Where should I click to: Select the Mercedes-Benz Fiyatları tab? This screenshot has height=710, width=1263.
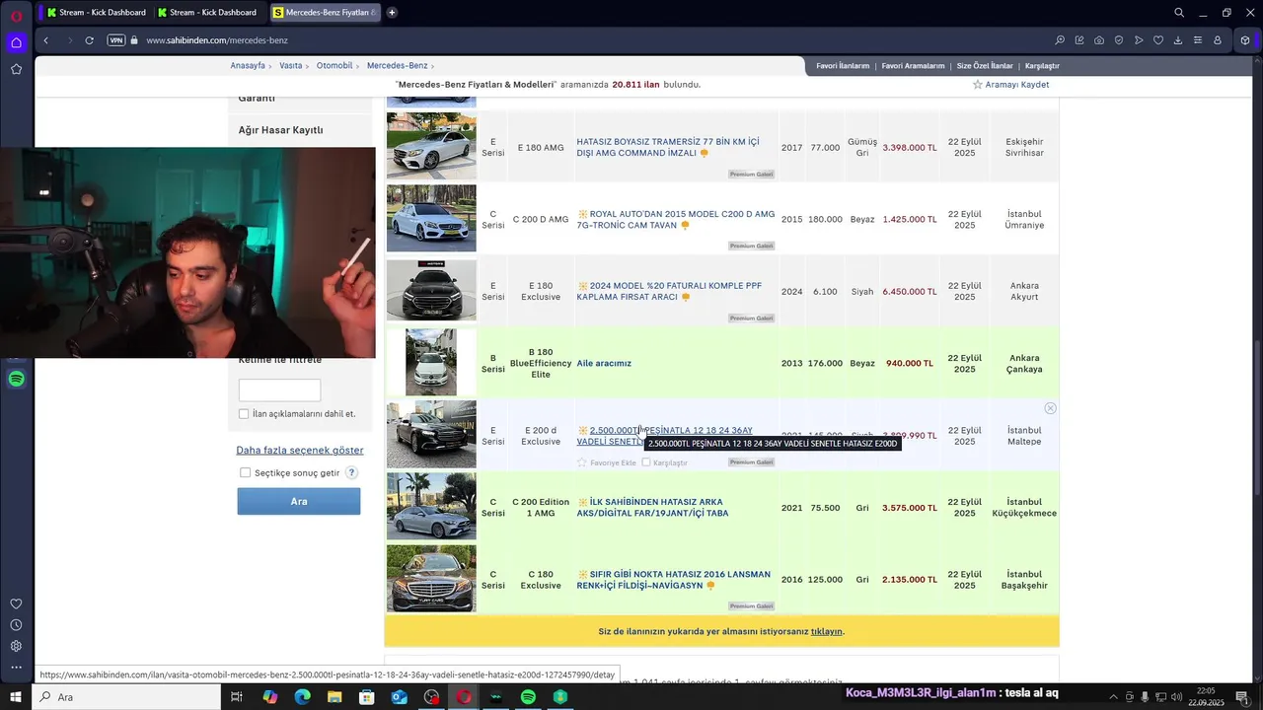[325, 13]
